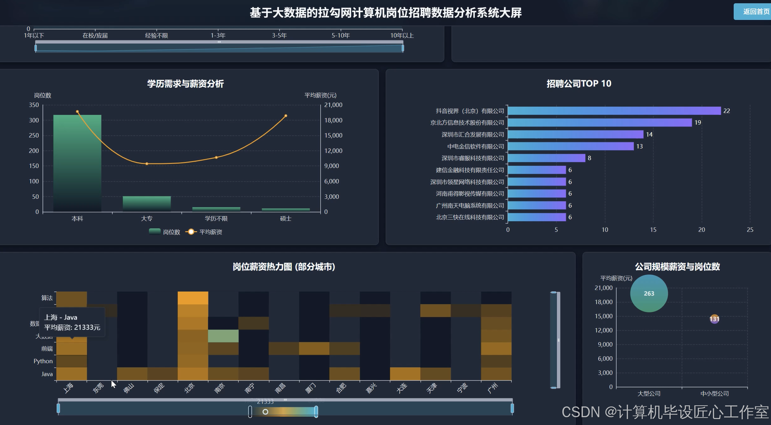Click the right handle of heatmap color range

click(316, 412)
